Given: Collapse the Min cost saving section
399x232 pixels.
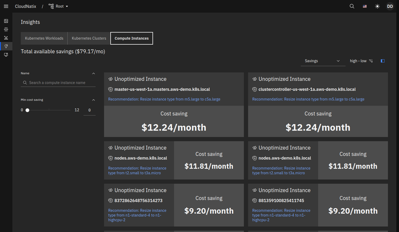Looking at the screenshot, I should (x=93, y=100).
